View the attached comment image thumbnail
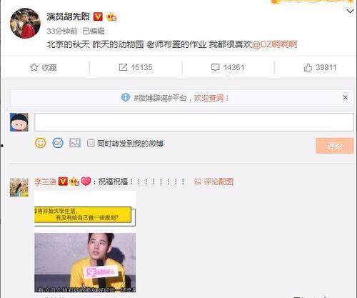This screenshot has width=357, height=298. [85, 242]
